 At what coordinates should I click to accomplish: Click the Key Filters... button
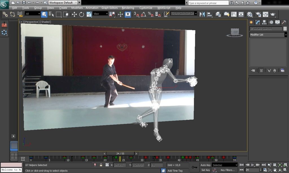pyautogui.click(x=227, y=170)
